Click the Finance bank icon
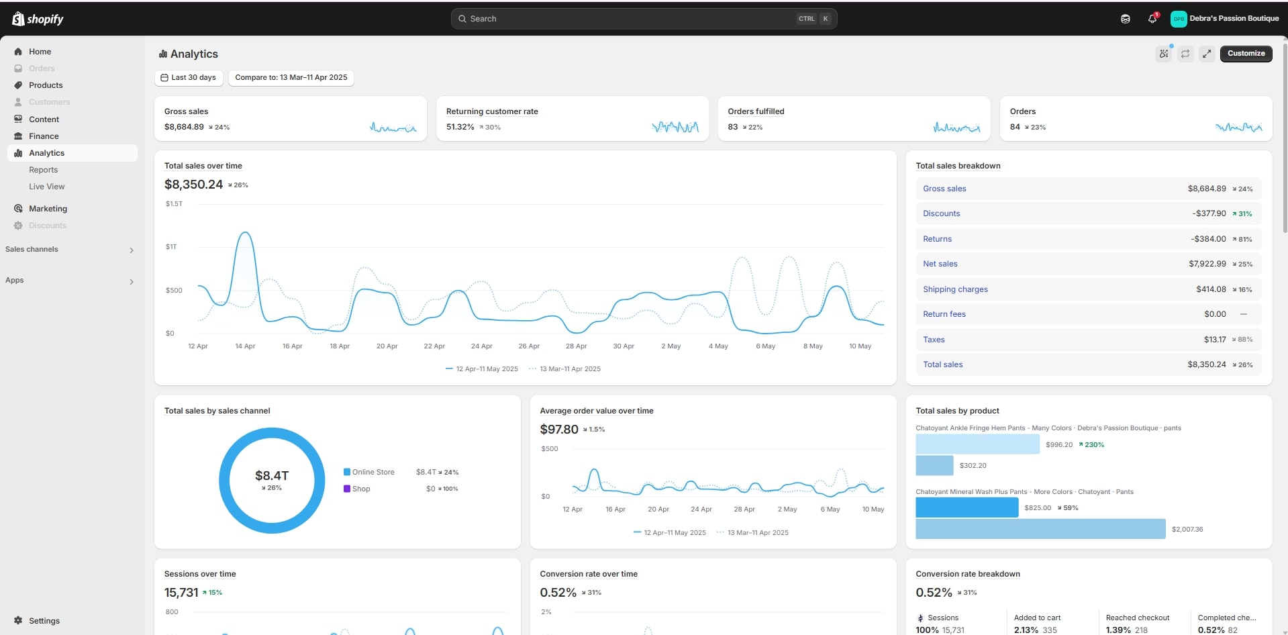The width and height of the screenshot is (1288, 635). pos(18,136)
